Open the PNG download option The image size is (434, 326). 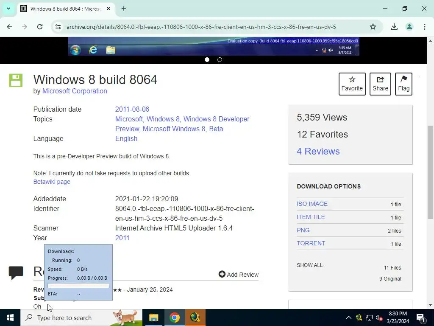(303, 230)
